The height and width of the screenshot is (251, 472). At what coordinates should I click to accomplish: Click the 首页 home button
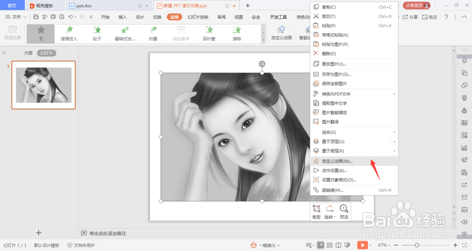12,5
